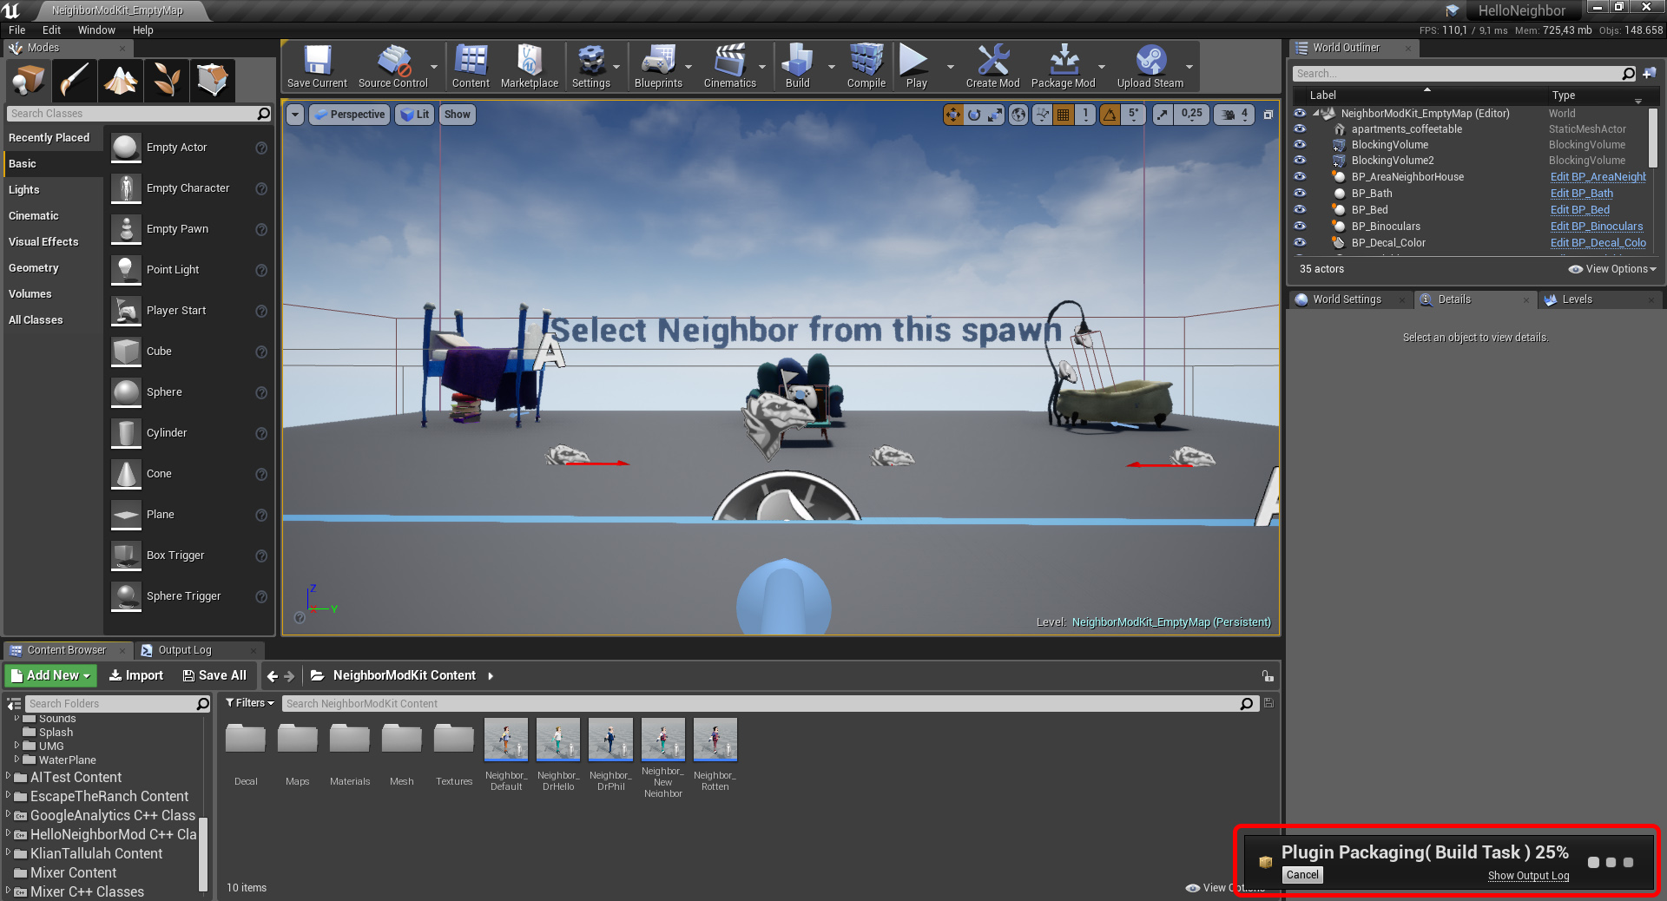
Task: Click the Package Mod icon
Action: 1063,66
